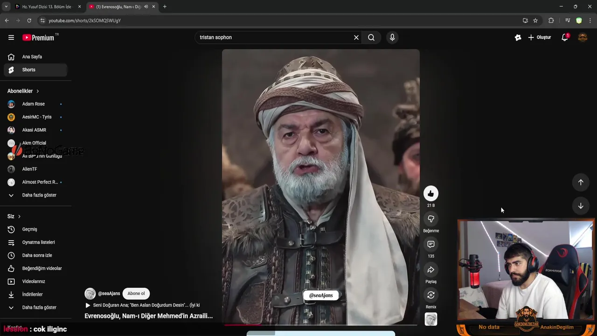Expand subscriptions with Daha fazla göster
This screenshot has width=597, height=336.
coord(35,195)
